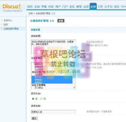Select 特殊组2 in the group list

point(52,80)
